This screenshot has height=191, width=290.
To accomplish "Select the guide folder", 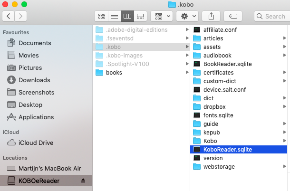I will coord(239,124).
